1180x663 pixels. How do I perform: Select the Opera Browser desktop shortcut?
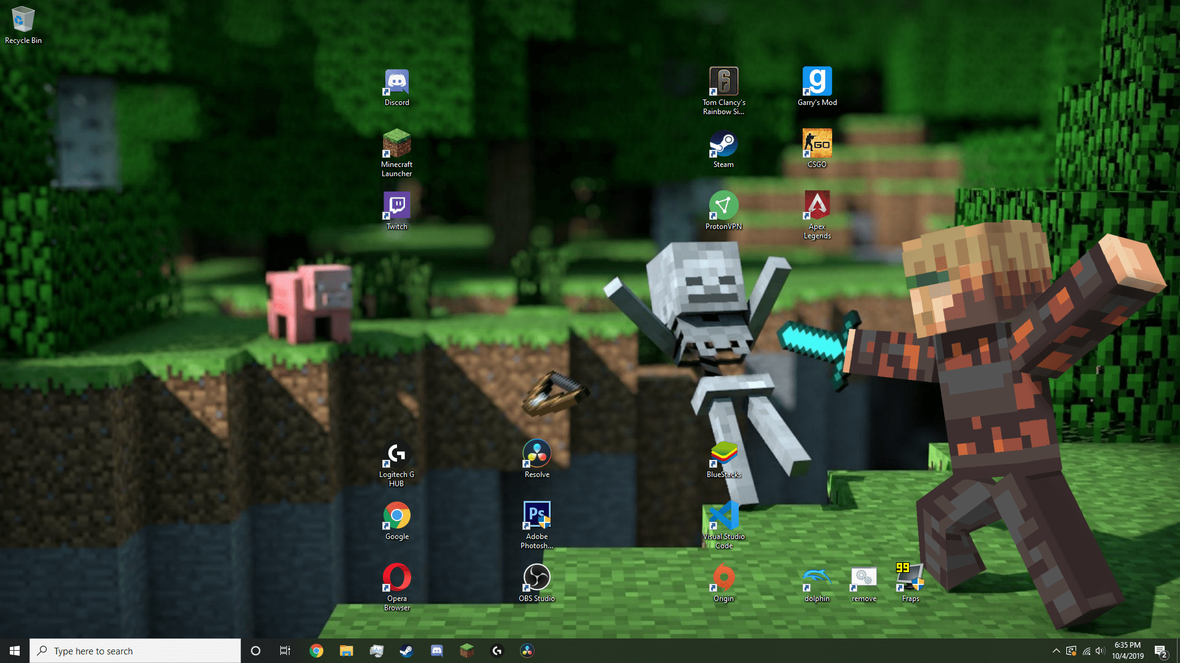(x=397, y=587)
